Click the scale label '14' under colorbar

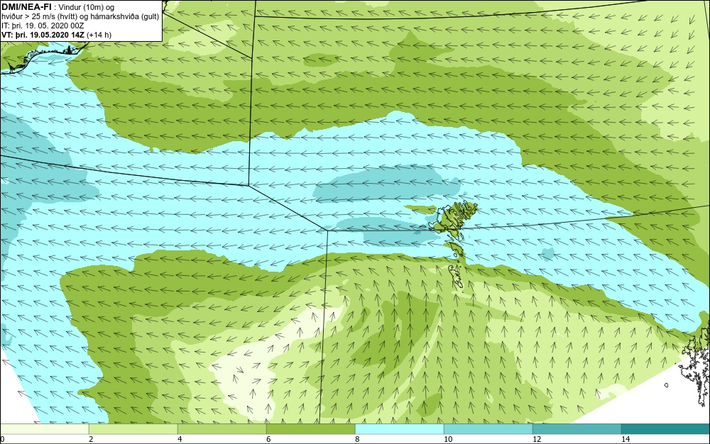pos(626,439)
